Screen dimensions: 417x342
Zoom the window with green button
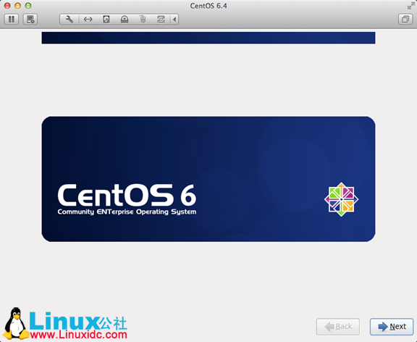[x=28, y=6]
